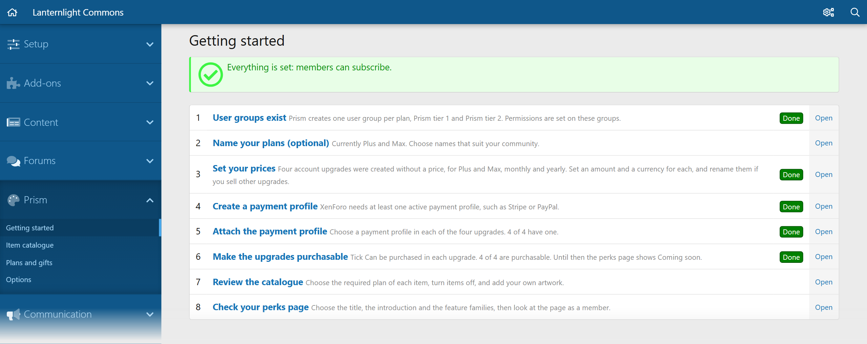Click the Content newspaper icon

(13, 122)
